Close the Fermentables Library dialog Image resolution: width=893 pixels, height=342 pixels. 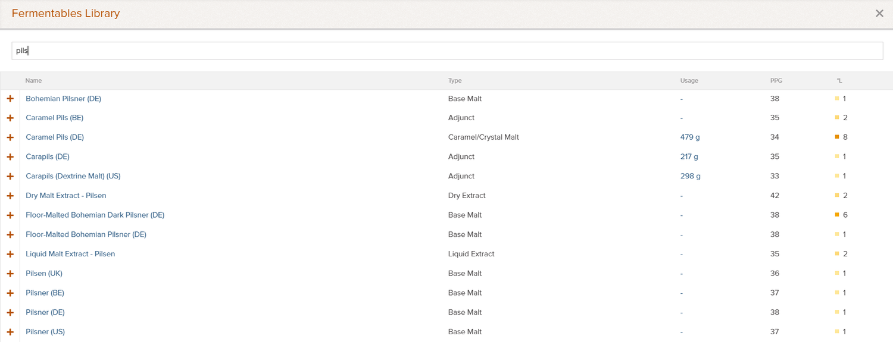[879, 13]
